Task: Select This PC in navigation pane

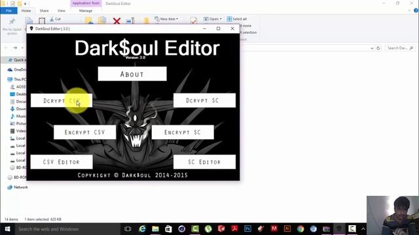Action: pyautogui.click(x=17, y=79)
